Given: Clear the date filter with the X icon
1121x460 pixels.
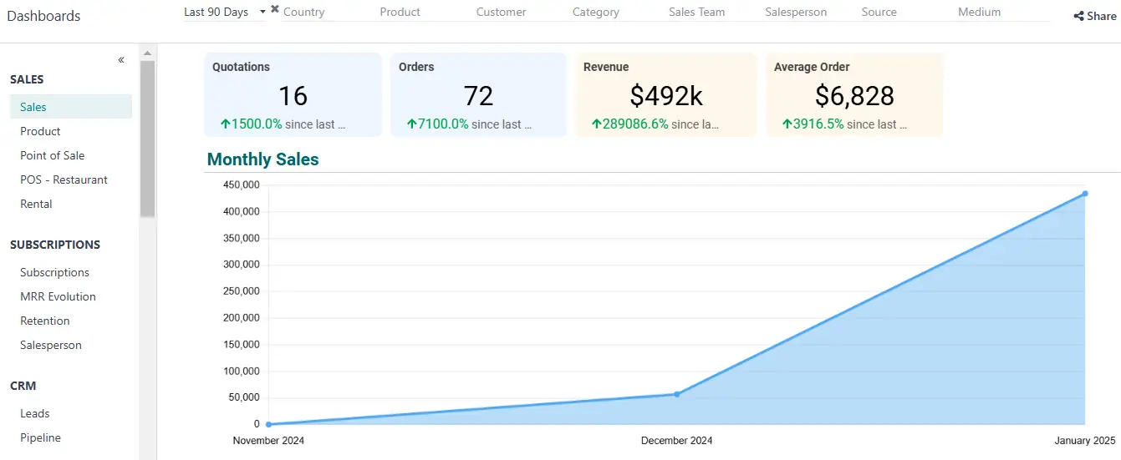Looking at the screenshot, I should click(275, 8).
